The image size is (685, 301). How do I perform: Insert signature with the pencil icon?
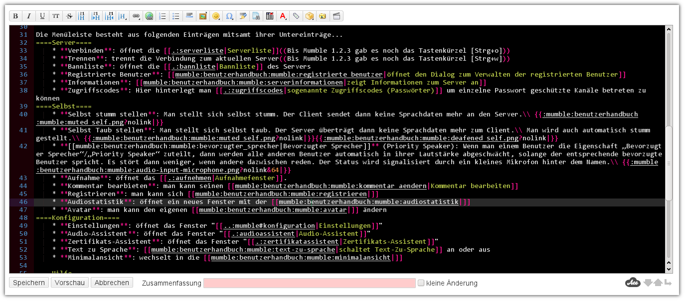243,16
